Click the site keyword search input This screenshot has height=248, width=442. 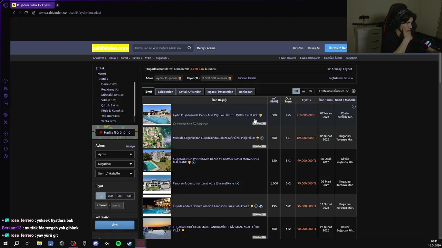[x=159, y=48]
